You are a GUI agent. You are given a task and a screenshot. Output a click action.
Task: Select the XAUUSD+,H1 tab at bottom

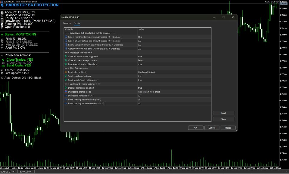(8, 171)
